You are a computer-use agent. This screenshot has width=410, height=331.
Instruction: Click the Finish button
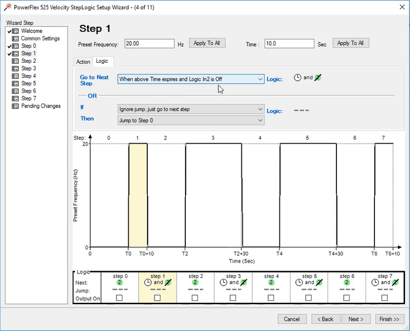pos(390,319)
